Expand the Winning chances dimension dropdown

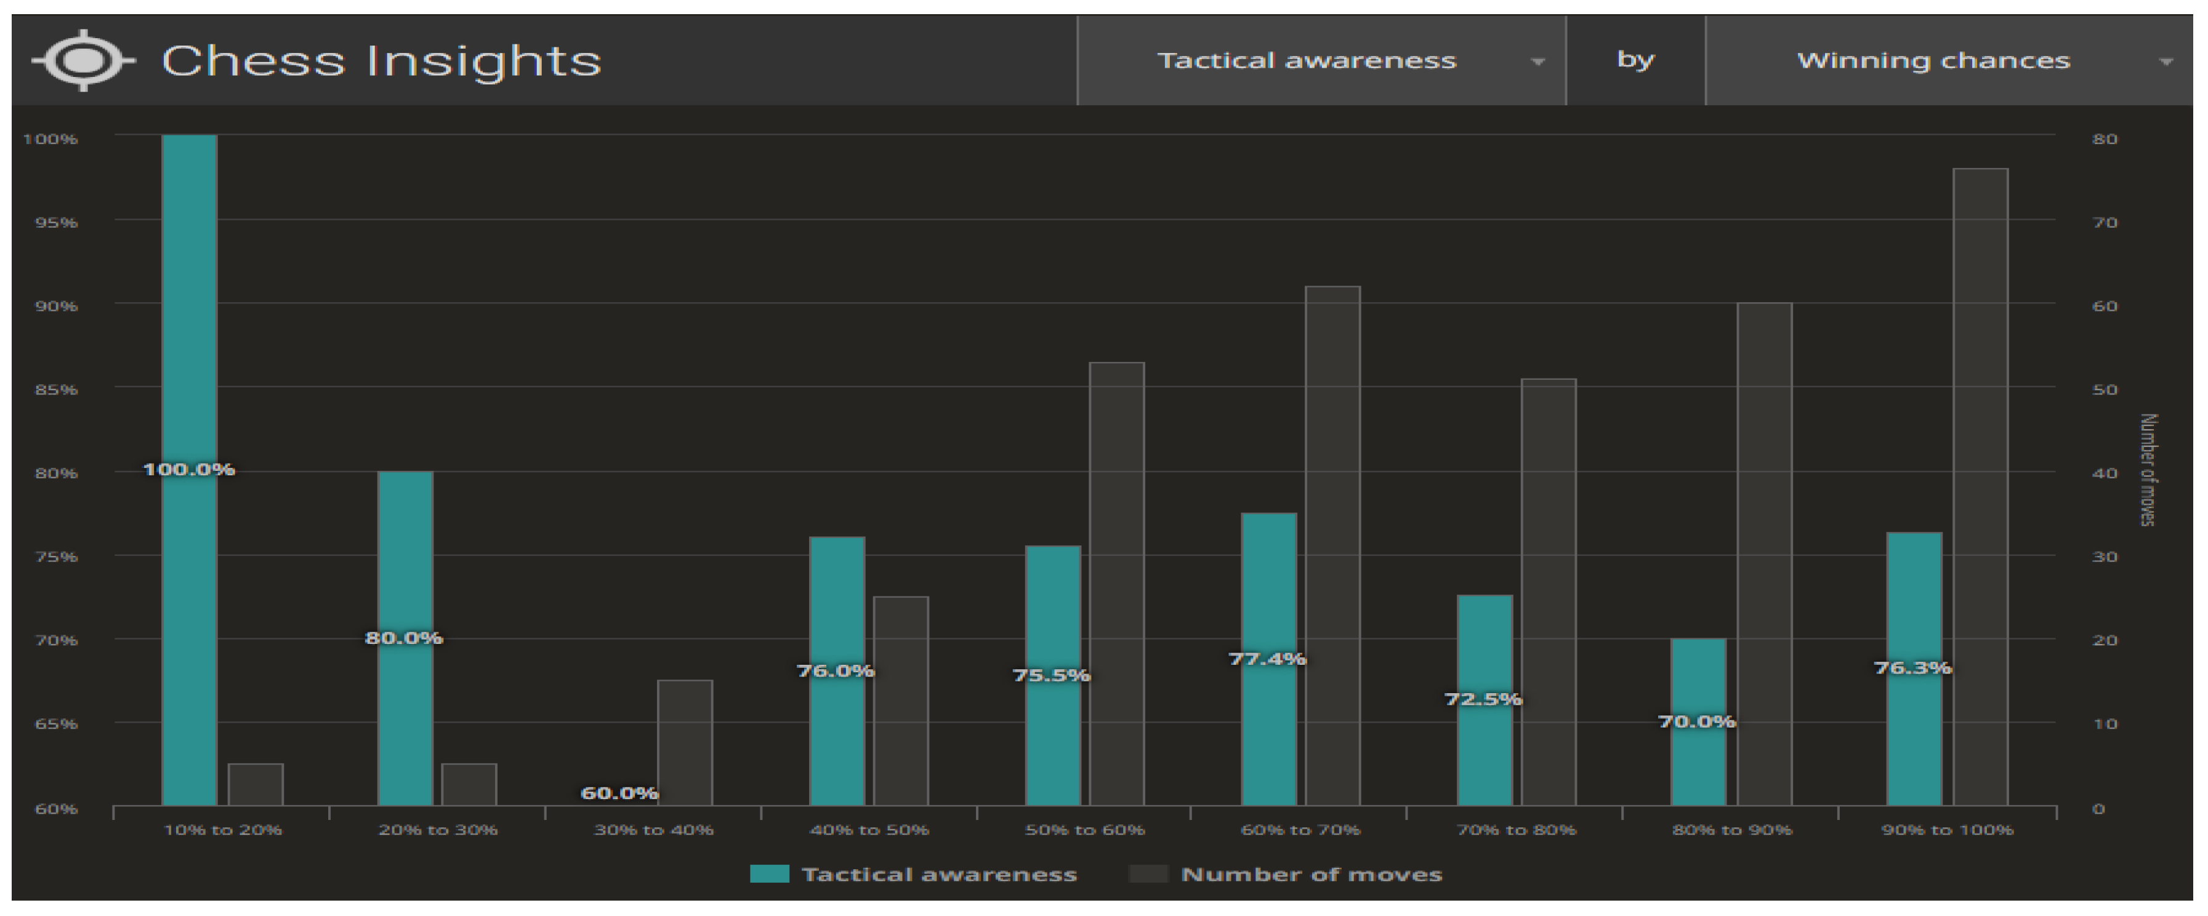point(1934,60)
